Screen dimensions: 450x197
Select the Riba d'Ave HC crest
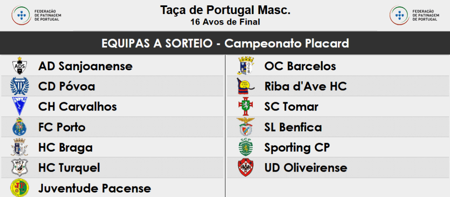245,86
